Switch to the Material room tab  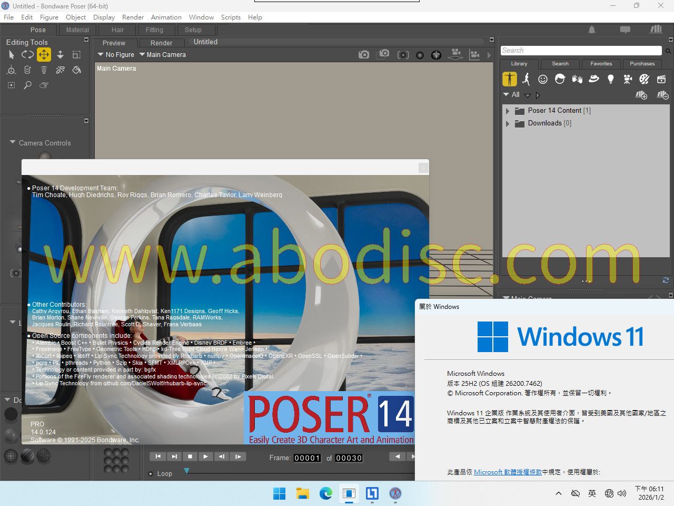(x=77, y=30)
